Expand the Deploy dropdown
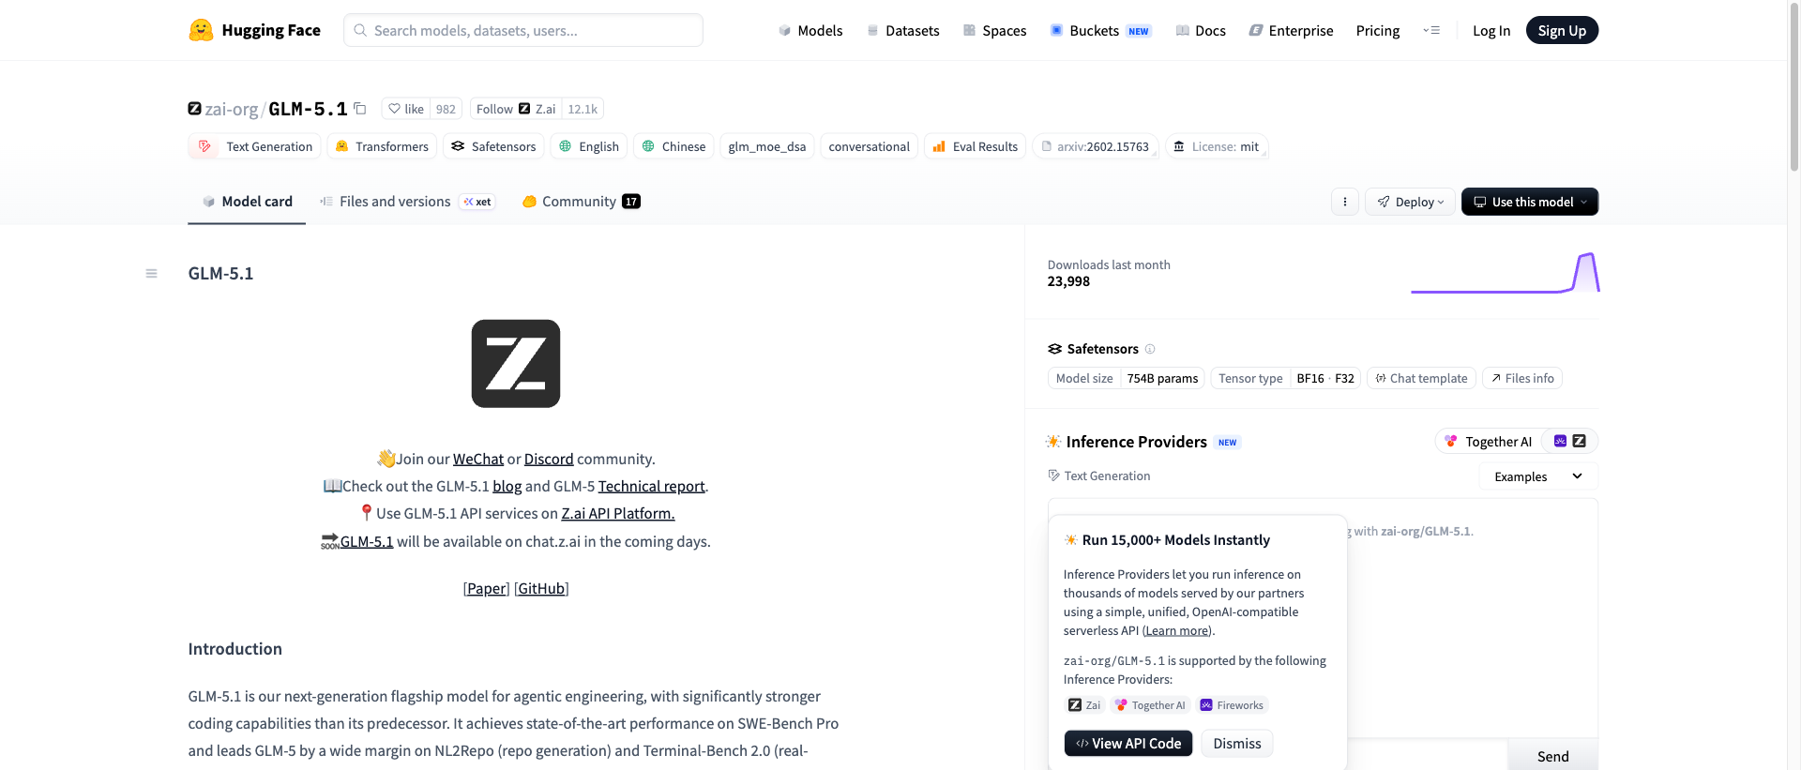 (1410, 202)
